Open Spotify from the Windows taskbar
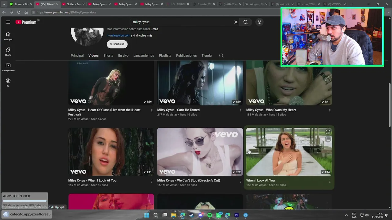Screen dimensions: 392x220 (x=210, y=215)
